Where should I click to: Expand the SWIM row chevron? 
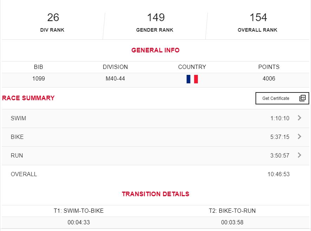[299, 118]
